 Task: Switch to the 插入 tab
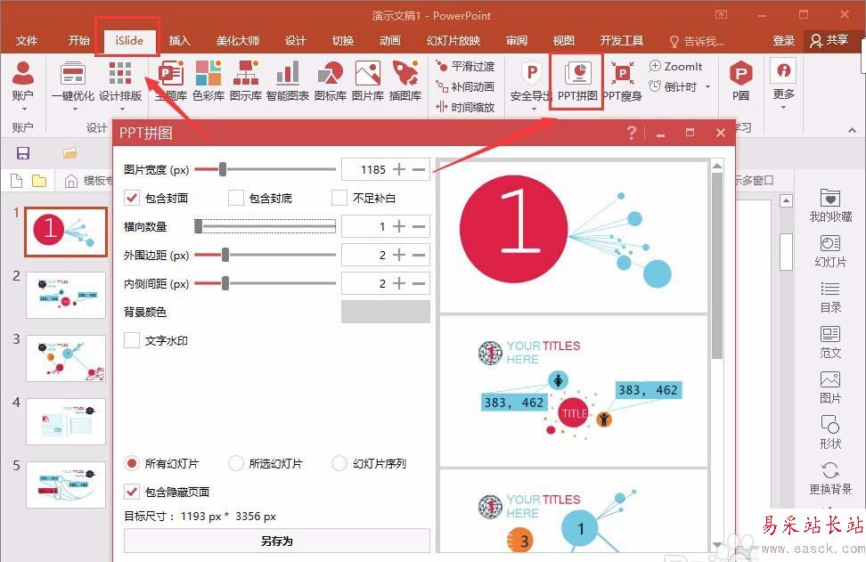click(x=179, y=40)
